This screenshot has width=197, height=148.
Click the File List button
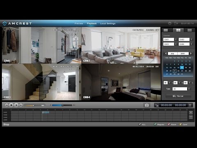pos(178,96)
